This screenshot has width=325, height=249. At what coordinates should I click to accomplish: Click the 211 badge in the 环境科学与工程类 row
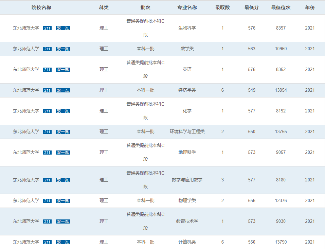coord(47,132)
